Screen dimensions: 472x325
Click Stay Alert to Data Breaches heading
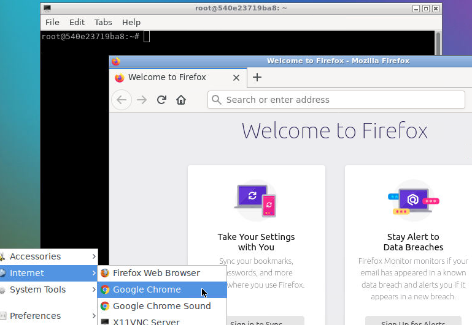(413, 242)
